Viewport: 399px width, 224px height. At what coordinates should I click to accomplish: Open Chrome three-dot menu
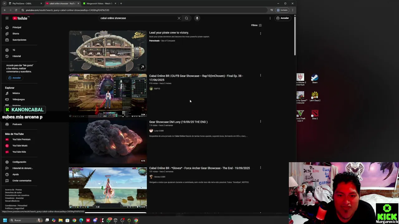(292, 10)
